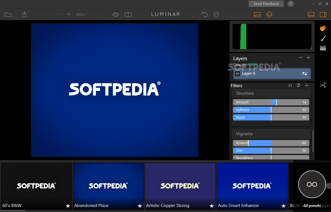331x212 pixels.
Task: Open image with the folder icon
Action: [8, 14]
